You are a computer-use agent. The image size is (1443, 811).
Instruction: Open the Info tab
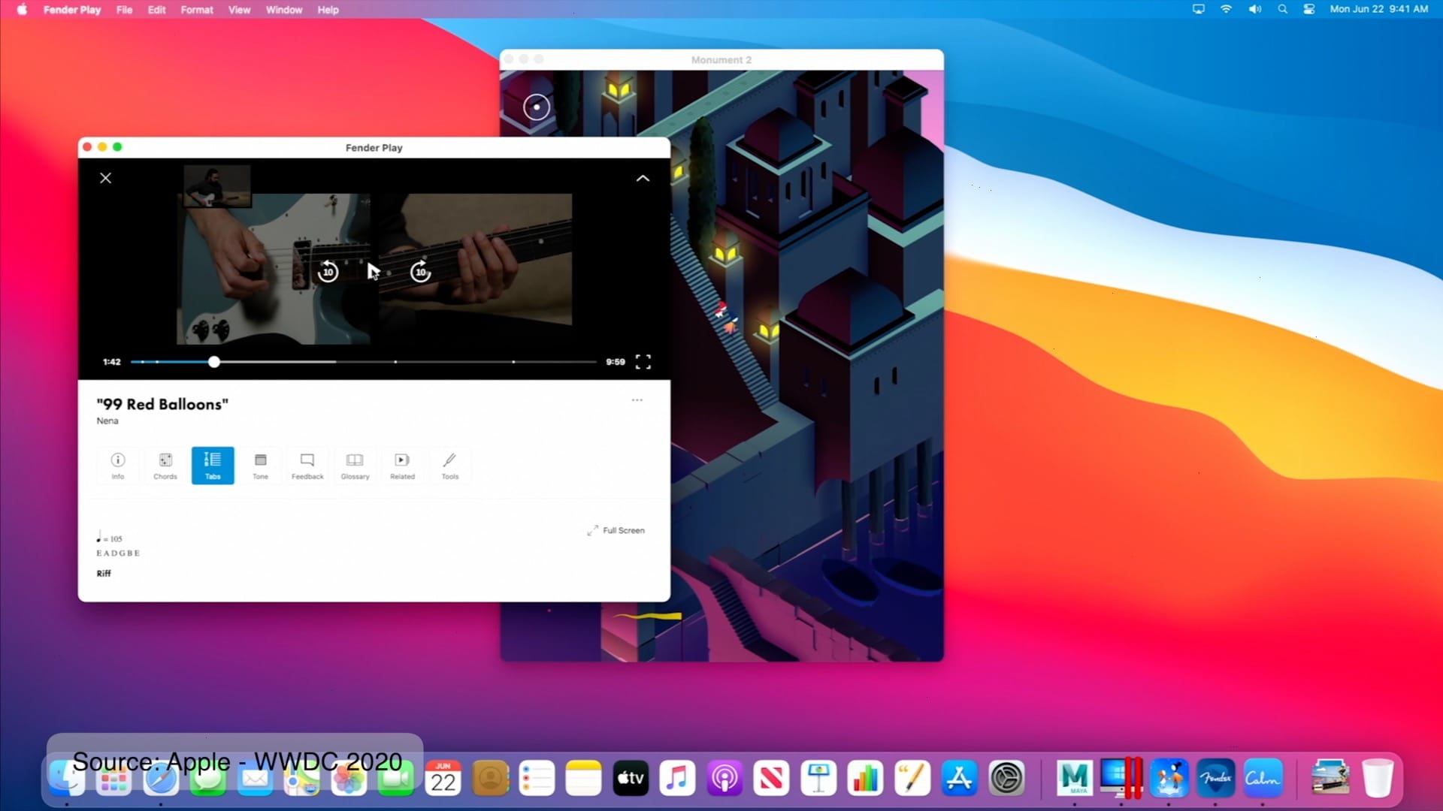click(x=118, y=466)
